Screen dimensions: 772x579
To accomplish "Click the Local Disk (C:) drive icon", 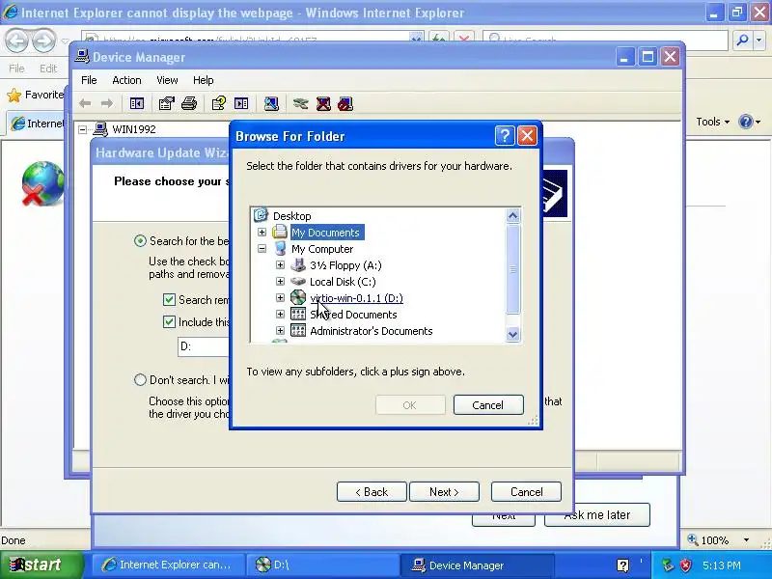I will [298, 281].
